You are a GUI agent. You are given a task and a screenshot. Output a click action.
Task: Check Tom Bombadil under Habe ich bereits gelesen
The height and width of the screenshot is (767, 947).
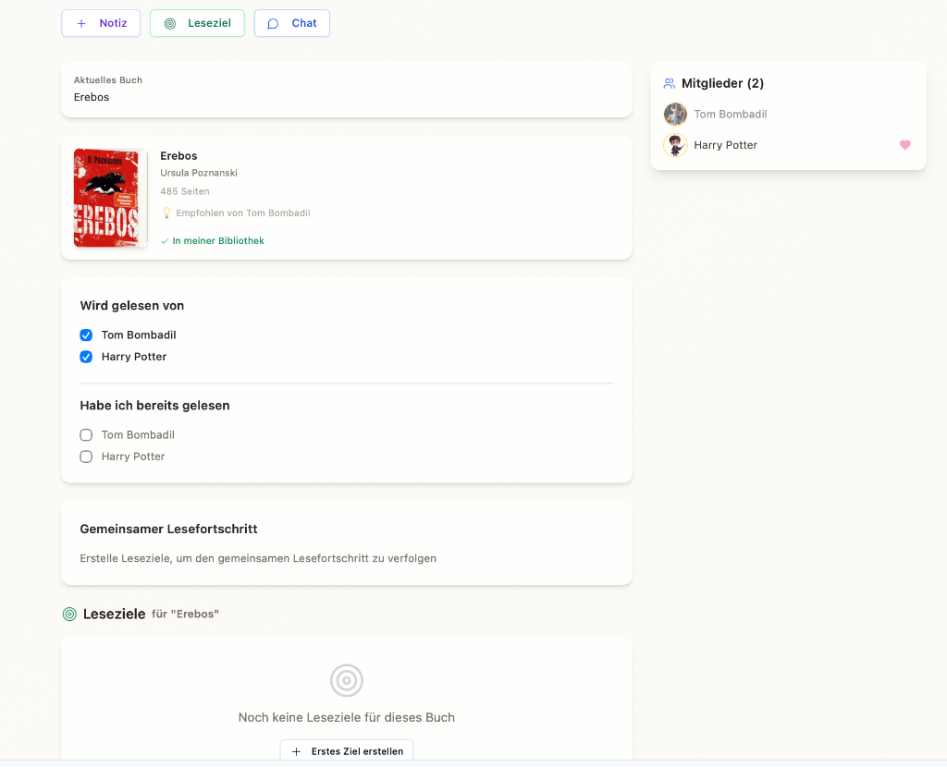[86, 435]
